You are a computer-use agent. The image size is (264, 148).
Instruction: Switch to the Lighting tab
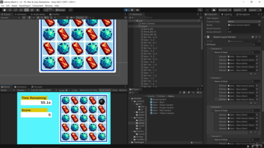226,14
